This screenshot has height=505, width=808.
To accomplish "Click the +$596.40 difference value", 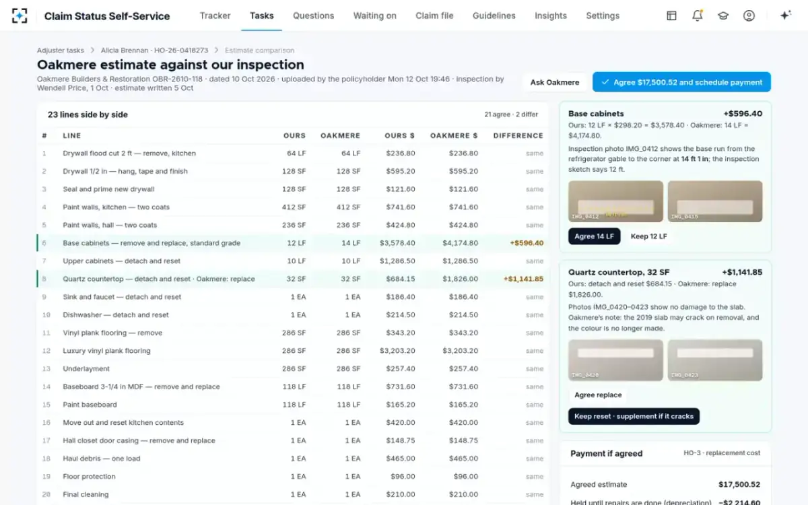I will [527, 243].
